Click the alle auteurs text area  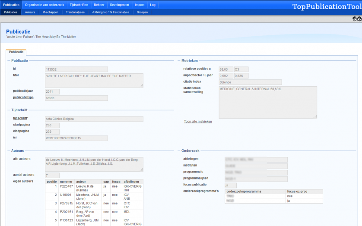[94, 164]
